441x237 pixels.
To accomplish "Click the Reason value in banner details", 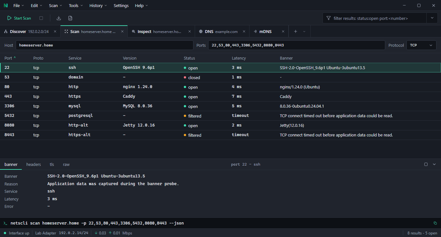I will click(113, 184).
